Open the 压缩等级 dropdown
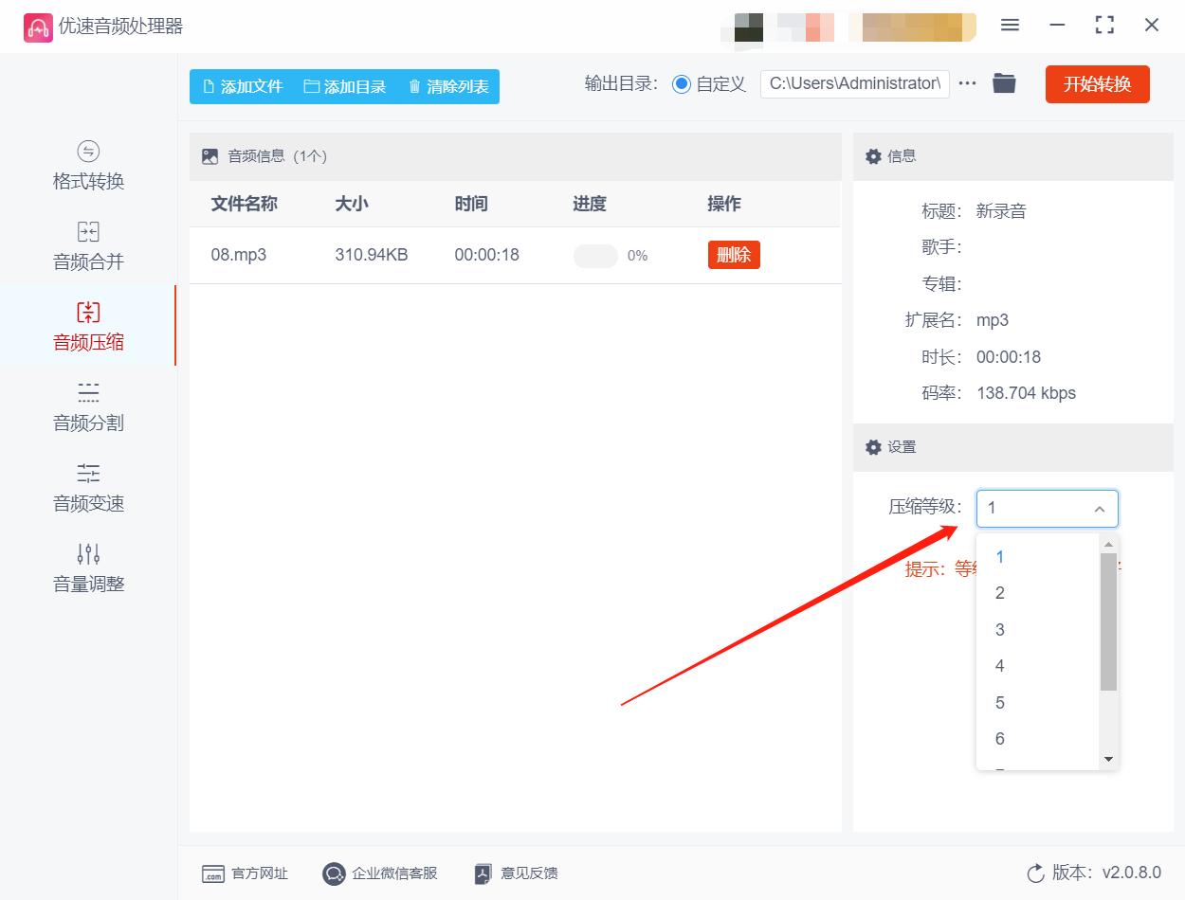 [x=1047, y=508]
